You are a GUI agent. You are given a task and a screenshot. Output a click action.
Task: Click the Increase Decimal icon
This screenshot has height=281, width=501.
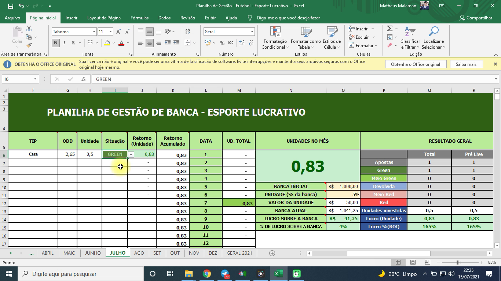coord(241,43)
